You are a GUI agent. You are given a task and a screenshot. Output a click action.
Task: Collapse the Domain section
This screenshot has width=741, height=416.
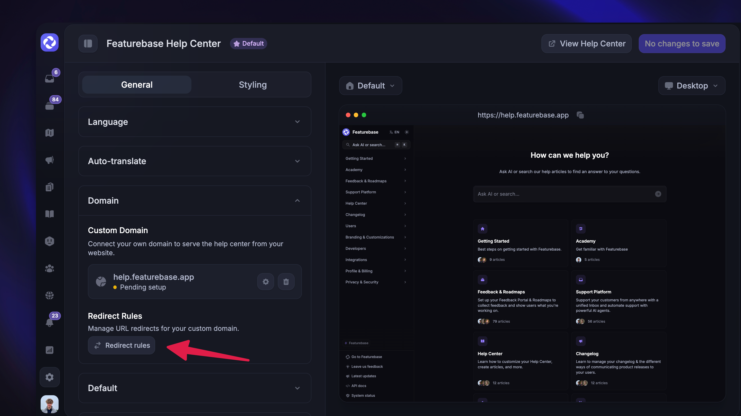point(195,200)
